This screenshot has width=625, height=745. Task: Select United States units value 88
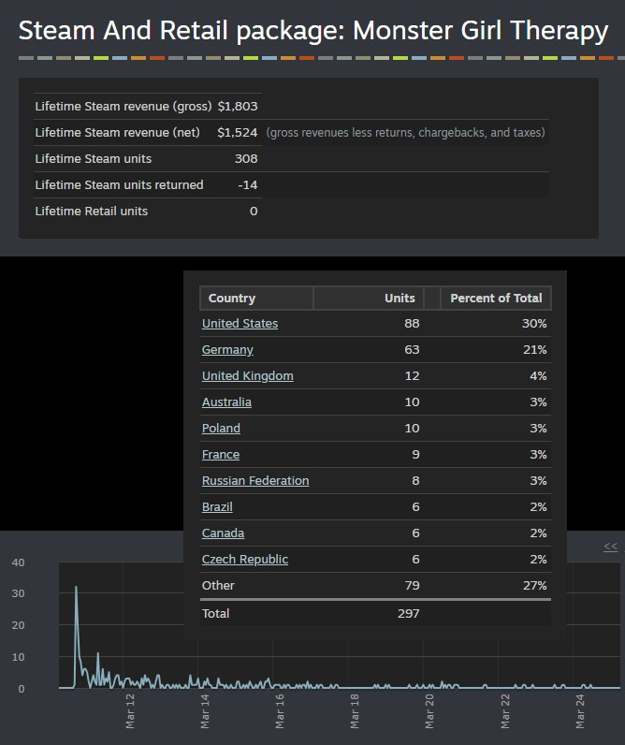412,324
